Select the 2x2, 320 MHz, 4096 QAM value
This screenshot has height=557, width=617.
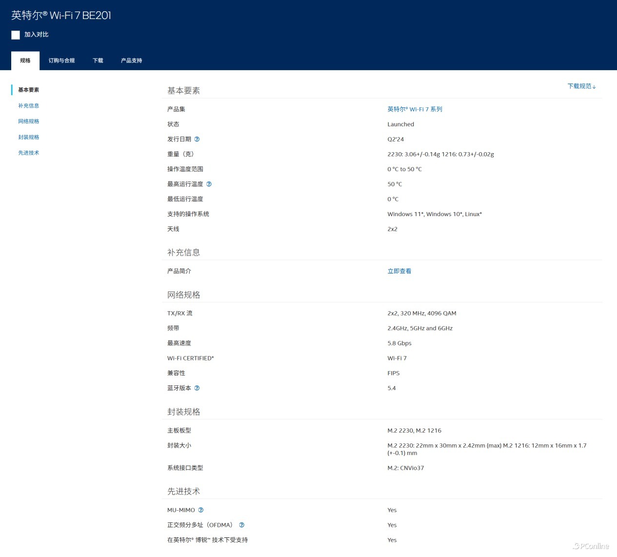(422, 314)
